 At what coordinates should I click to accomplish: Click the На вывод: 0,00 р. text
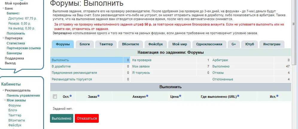click(x=22, y=28)
